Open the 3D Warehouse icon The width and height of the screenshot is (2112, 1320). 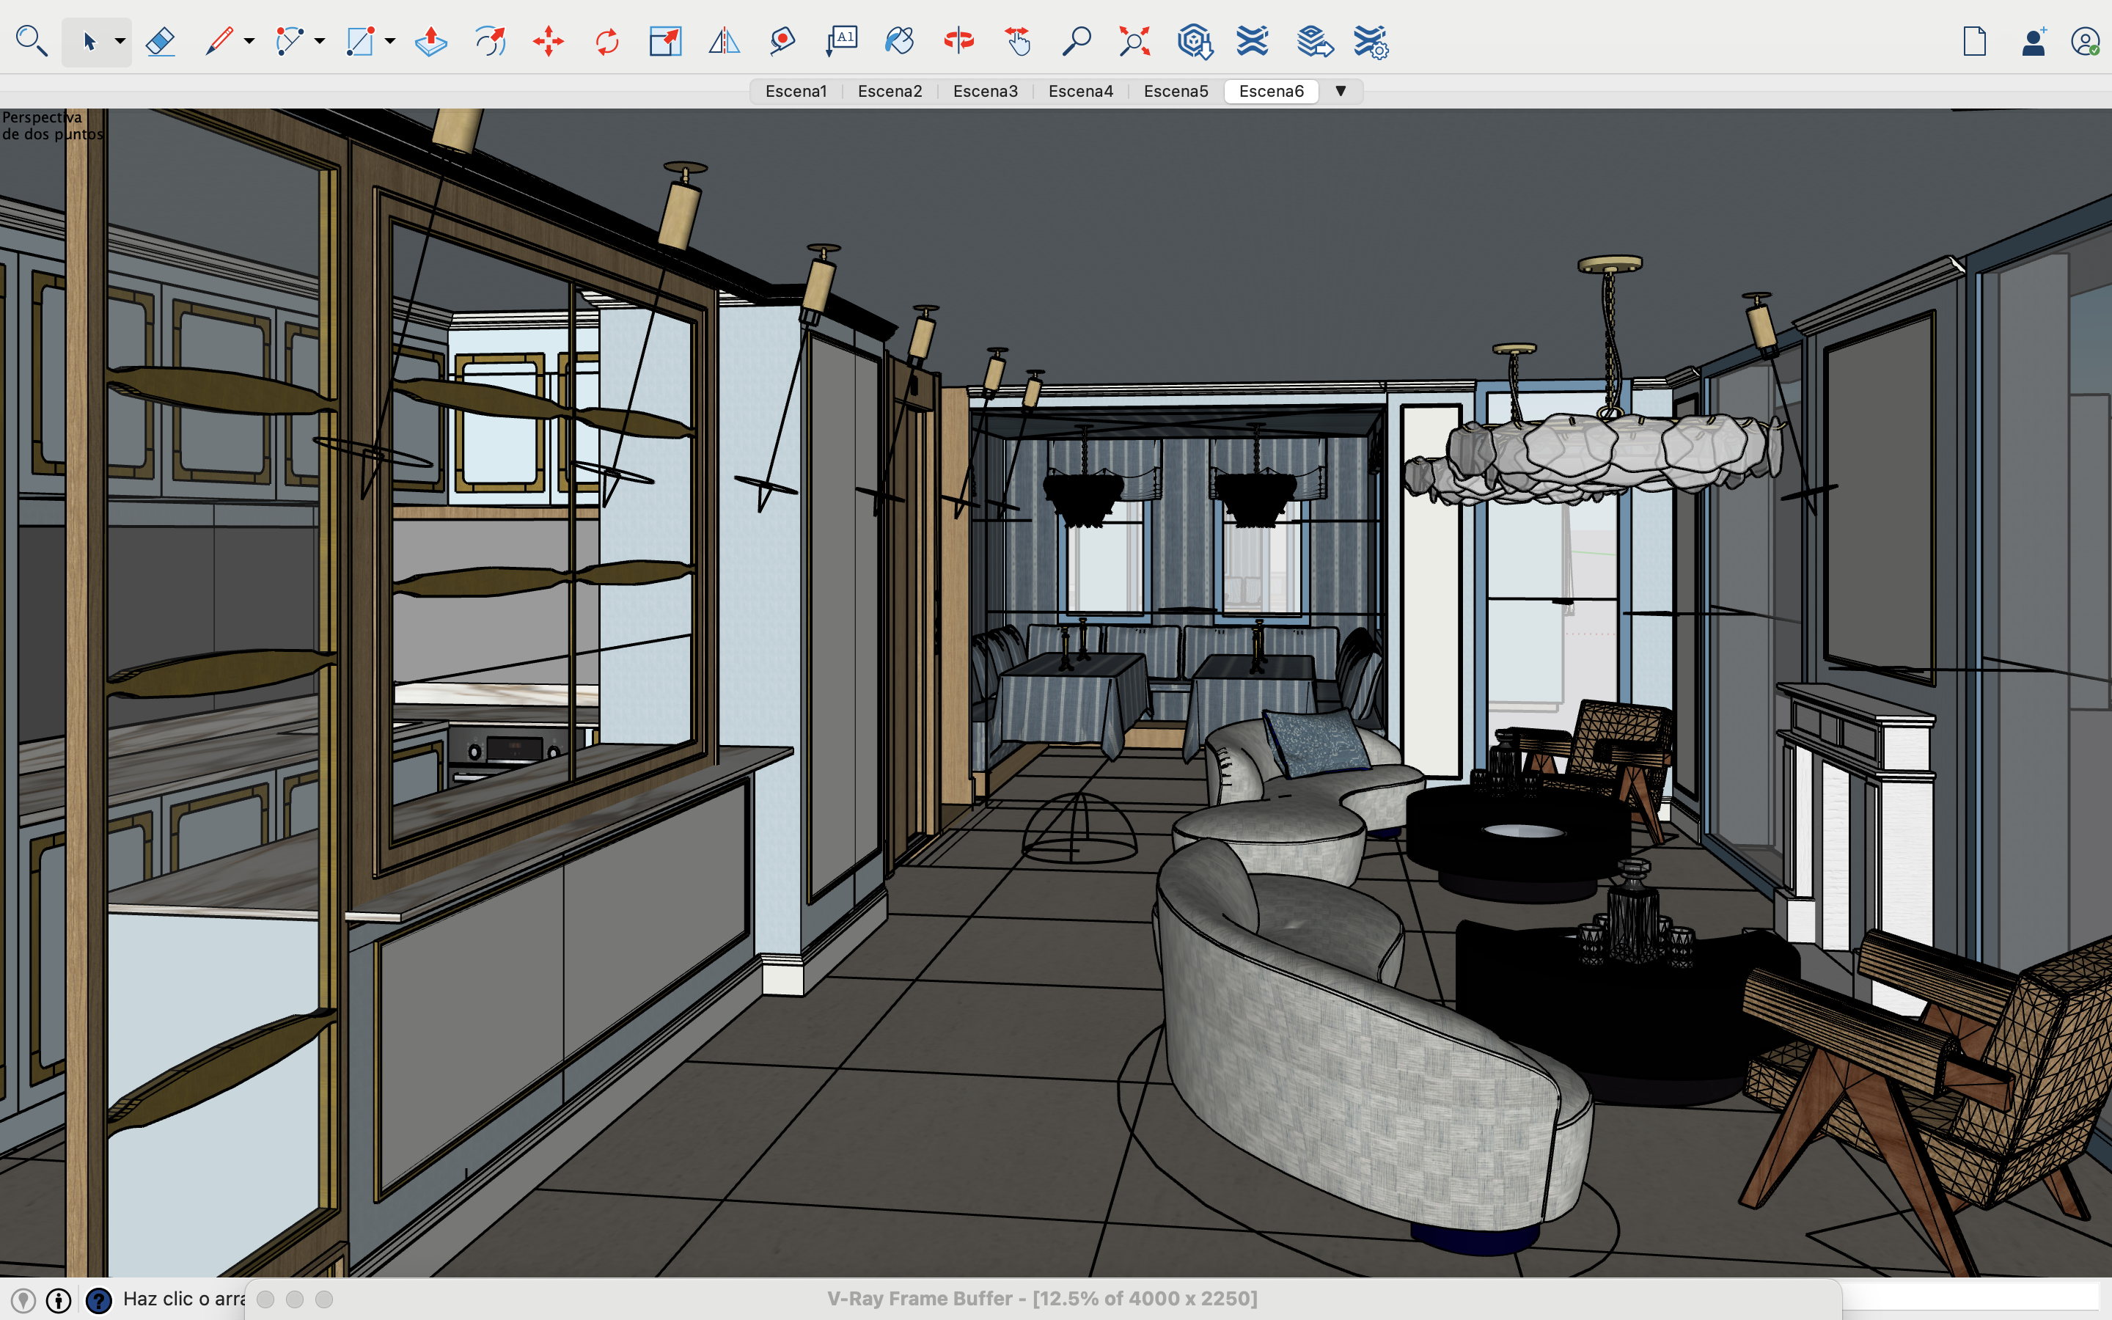coord(1194,41)
